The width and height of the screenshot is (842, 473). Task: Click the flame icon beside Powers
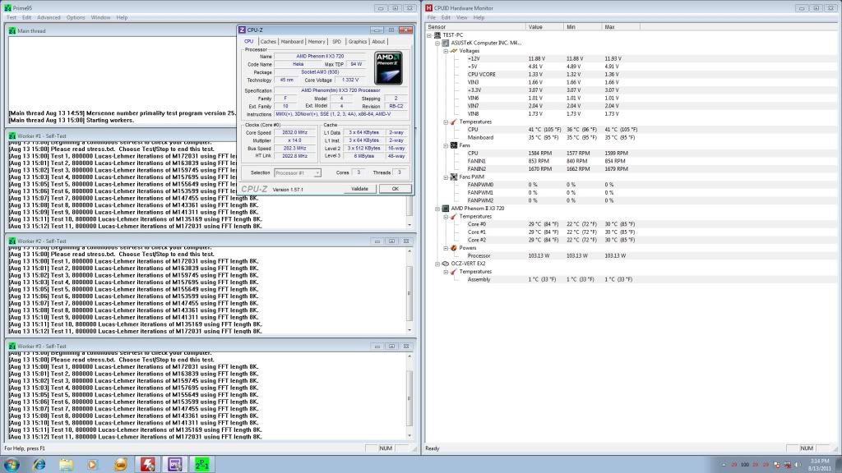(454, 248)
